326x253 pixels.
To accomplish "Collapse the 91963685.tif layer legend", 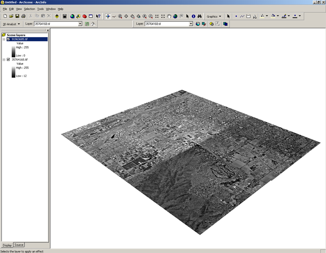I will pyautogui.click(x=4, y=39).
